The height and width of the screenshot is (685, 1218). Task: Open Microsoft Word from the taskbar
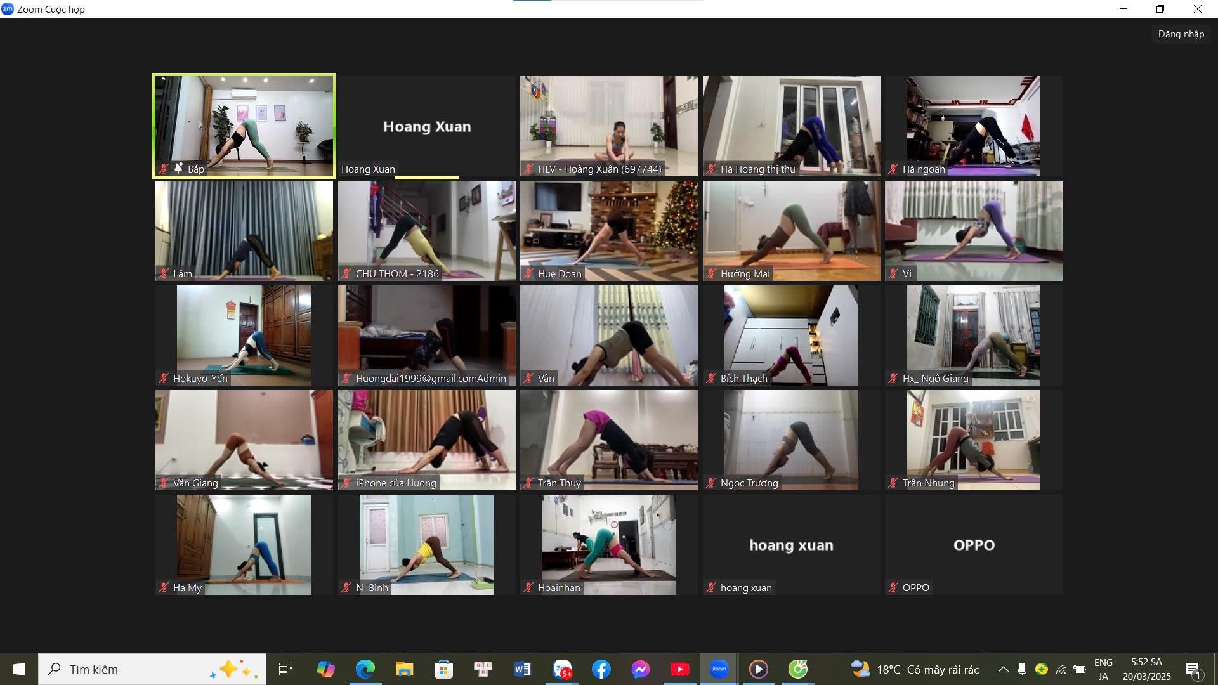tap(522, 669)
